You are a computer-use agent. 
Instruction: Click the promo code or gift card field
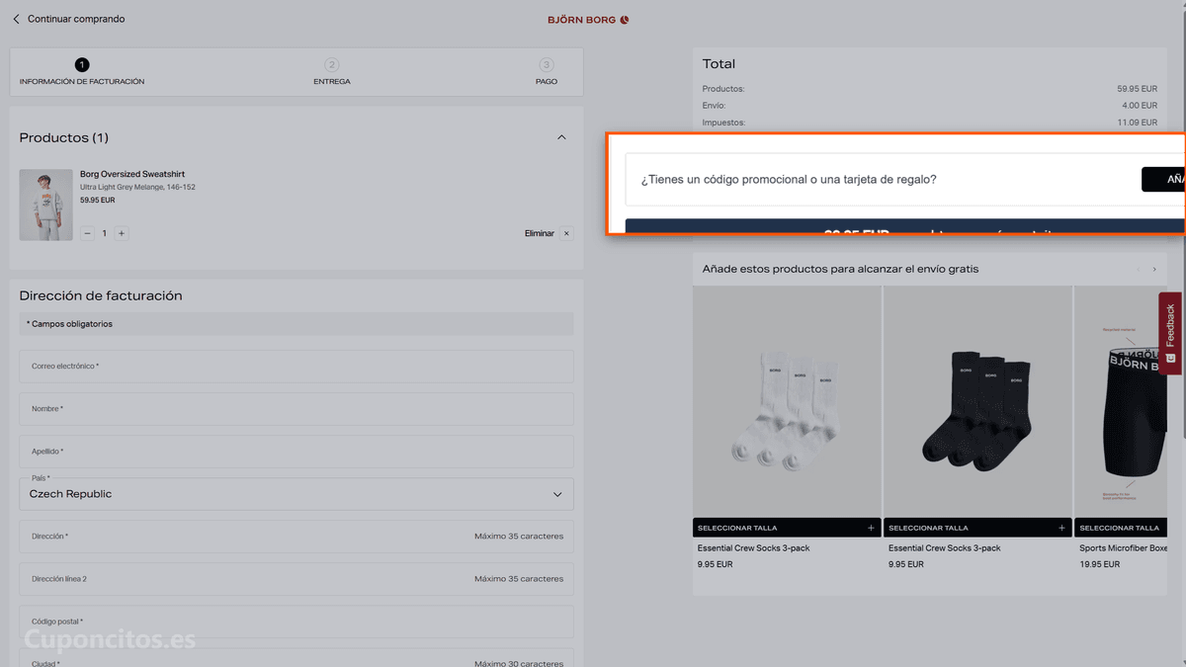[882, 179]
